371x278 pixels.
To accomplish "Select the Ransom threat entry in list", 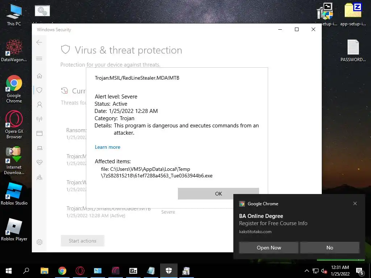I will 76,134.
